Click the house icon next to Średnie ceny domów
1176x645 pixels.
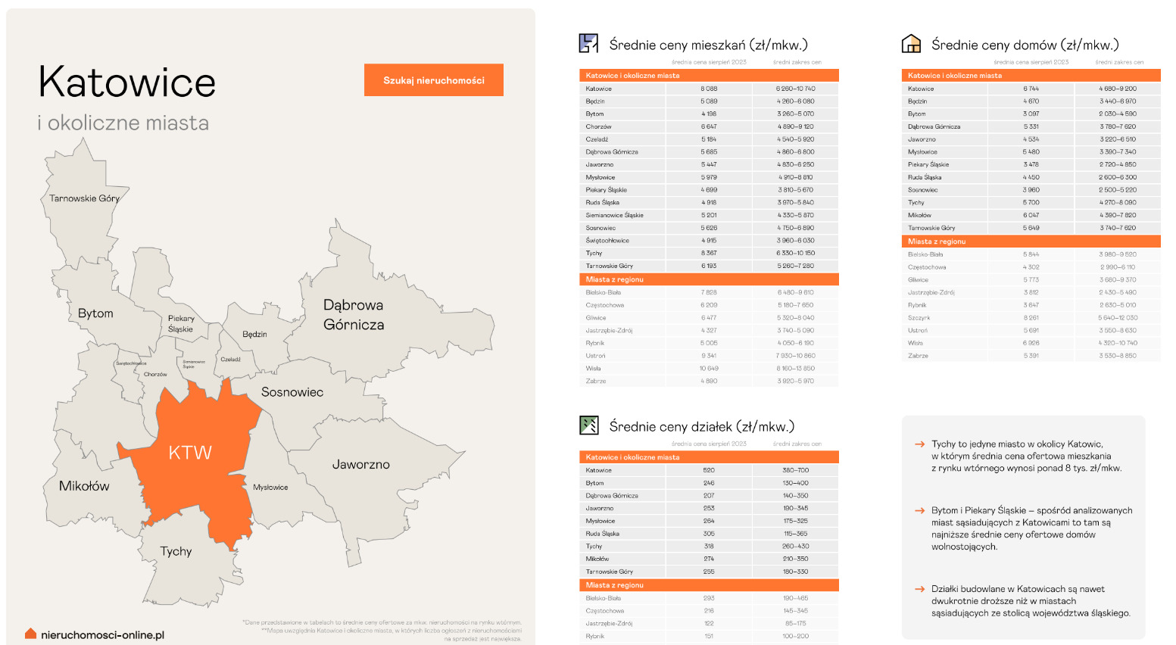coord(911,44)
